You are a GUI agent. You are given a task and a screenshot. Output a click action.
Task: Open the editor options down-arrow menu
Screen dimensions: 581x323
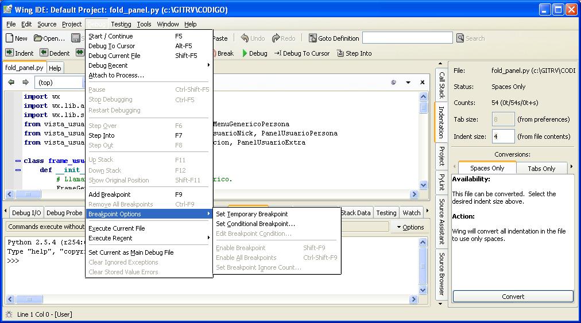[x=408, y=82]
